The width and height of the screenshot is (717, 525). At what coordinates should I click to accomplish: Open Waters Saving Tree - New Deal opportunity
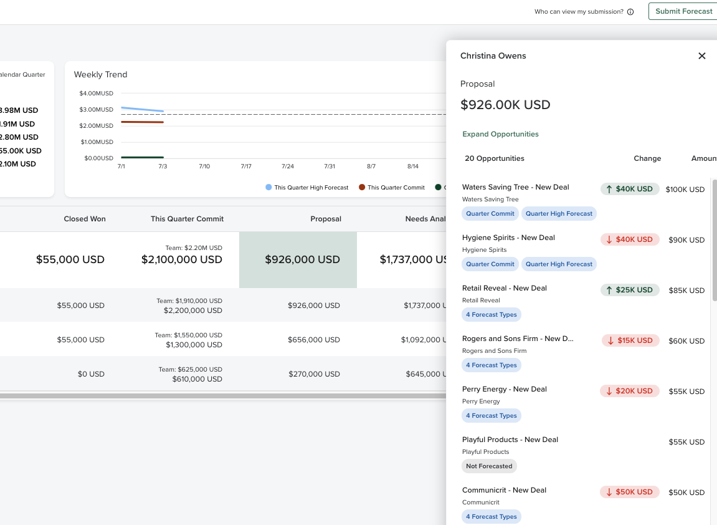click(x=515, y=187)
